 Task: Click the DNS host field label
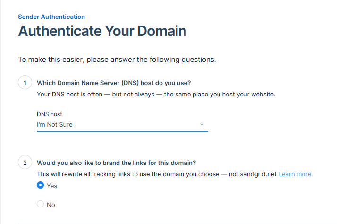(x=50, y=114)
